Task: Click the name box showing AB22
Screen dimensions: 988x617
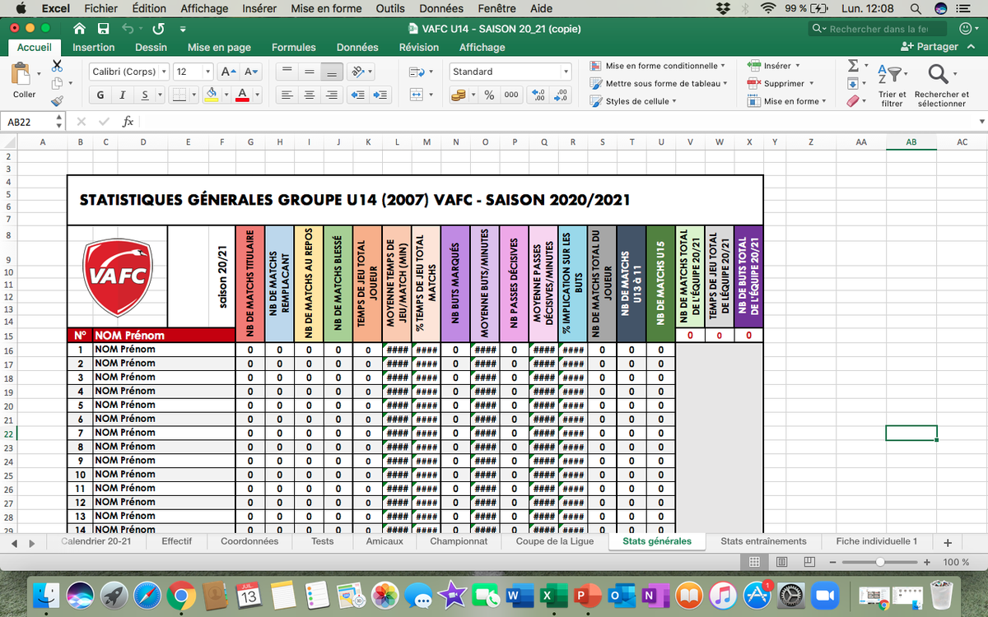Action: pos(35,122)
